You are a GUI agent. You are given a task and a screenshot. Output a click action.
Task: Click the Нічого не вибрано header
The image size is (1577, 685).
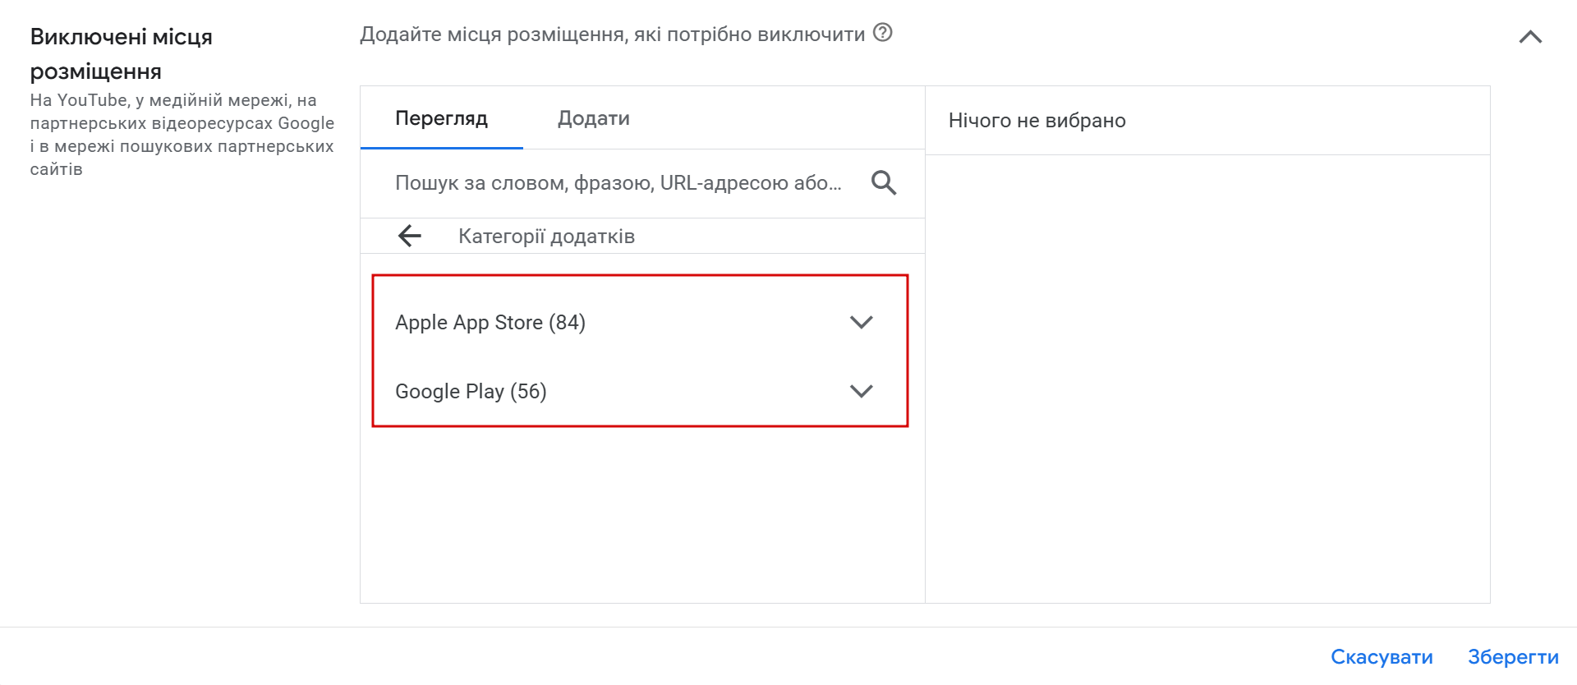tap(1037, 121)
